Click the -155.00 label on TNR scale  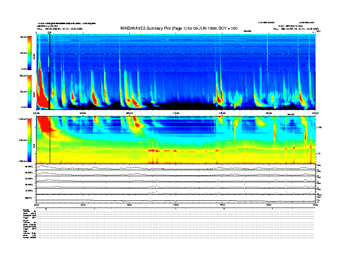(x=22, y=161)
